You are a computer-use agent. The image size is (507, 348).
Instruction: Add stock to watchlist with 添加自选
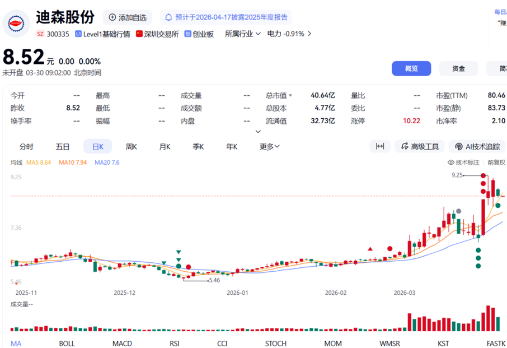pyautogui.click(x=128, y=17)
